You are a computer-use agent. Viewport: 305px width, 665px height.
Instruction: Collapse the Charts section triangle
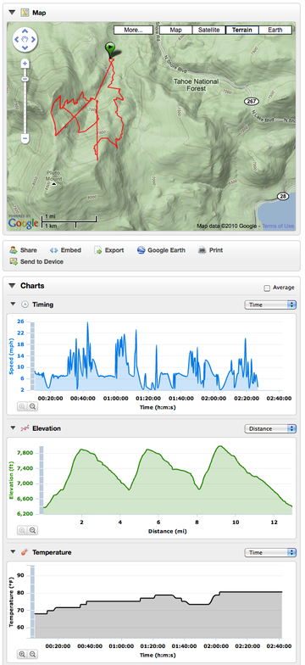(x=12, y=286)
